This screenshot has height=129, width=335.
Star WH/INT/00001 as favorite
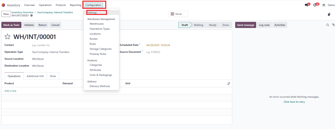(8, 37)
